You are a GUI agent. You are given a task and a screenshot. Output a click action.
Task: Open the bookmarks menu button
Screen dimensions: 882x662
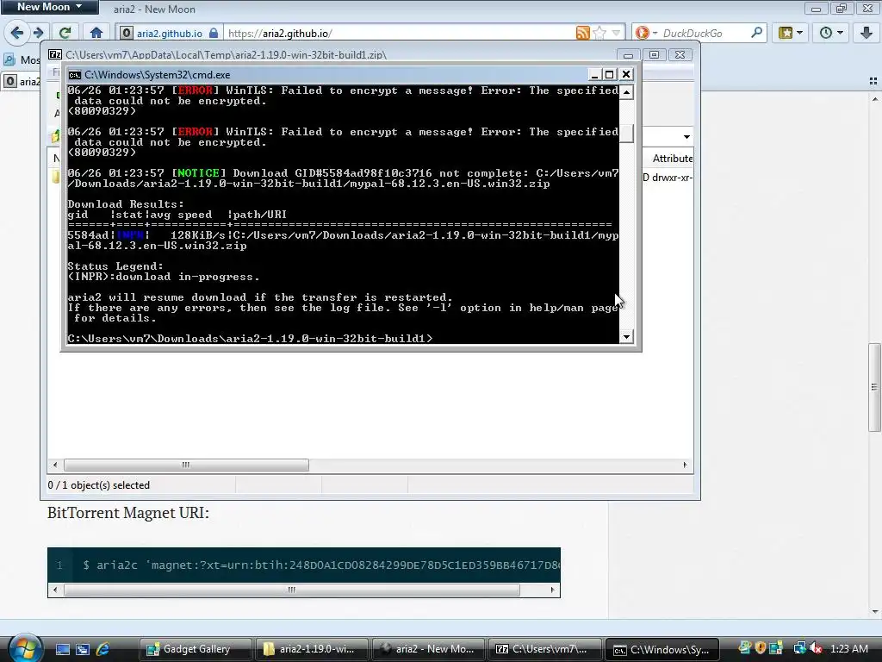pos(791,33)
